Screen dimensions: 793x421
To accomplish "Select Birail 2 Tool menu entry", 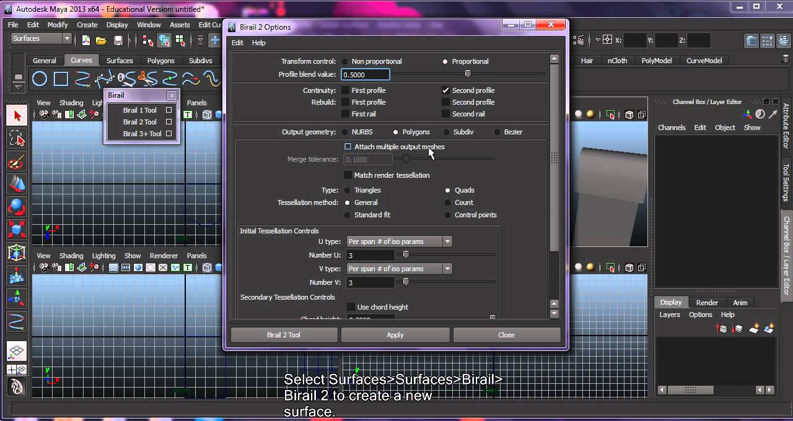I will pyautogui.click(x=140, y=122).
